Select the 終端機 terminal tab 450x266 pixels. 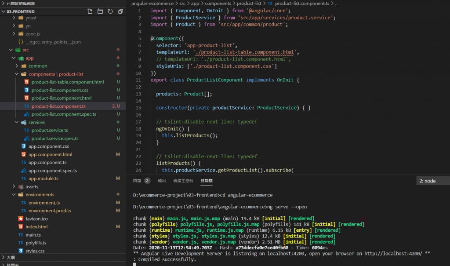click(207, 181)
